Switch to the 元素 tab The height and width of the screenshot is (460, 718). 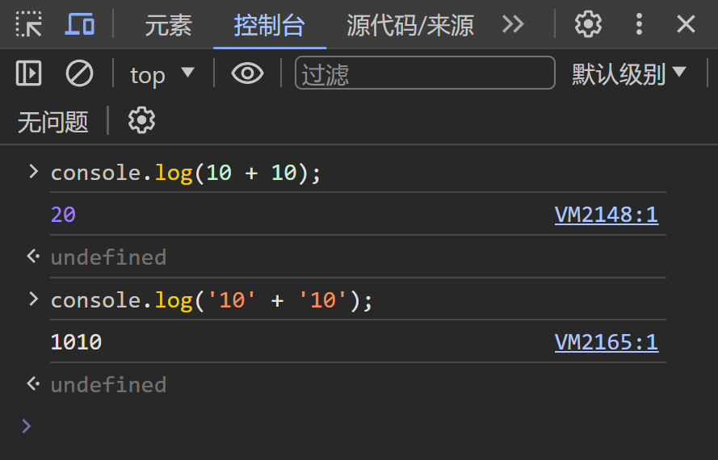click(x=168, y=26)
